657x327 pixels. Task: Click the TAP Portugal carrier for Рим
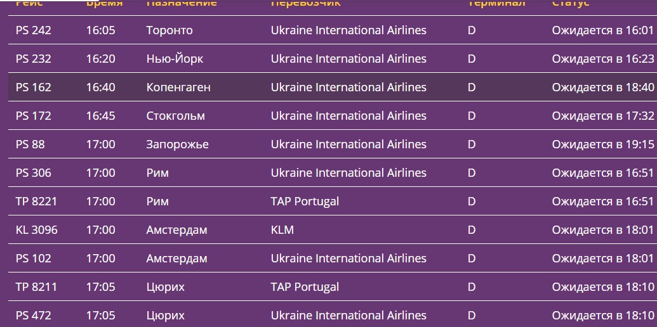click(305, 202)
